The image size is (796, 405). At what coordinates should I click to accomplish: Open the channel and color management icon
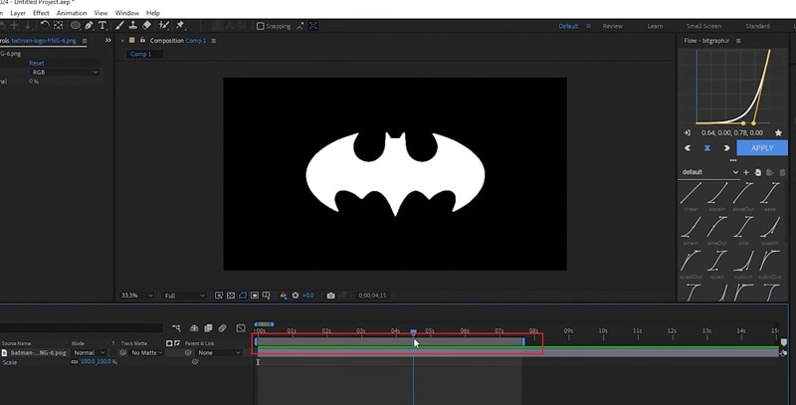click(284, 296)
